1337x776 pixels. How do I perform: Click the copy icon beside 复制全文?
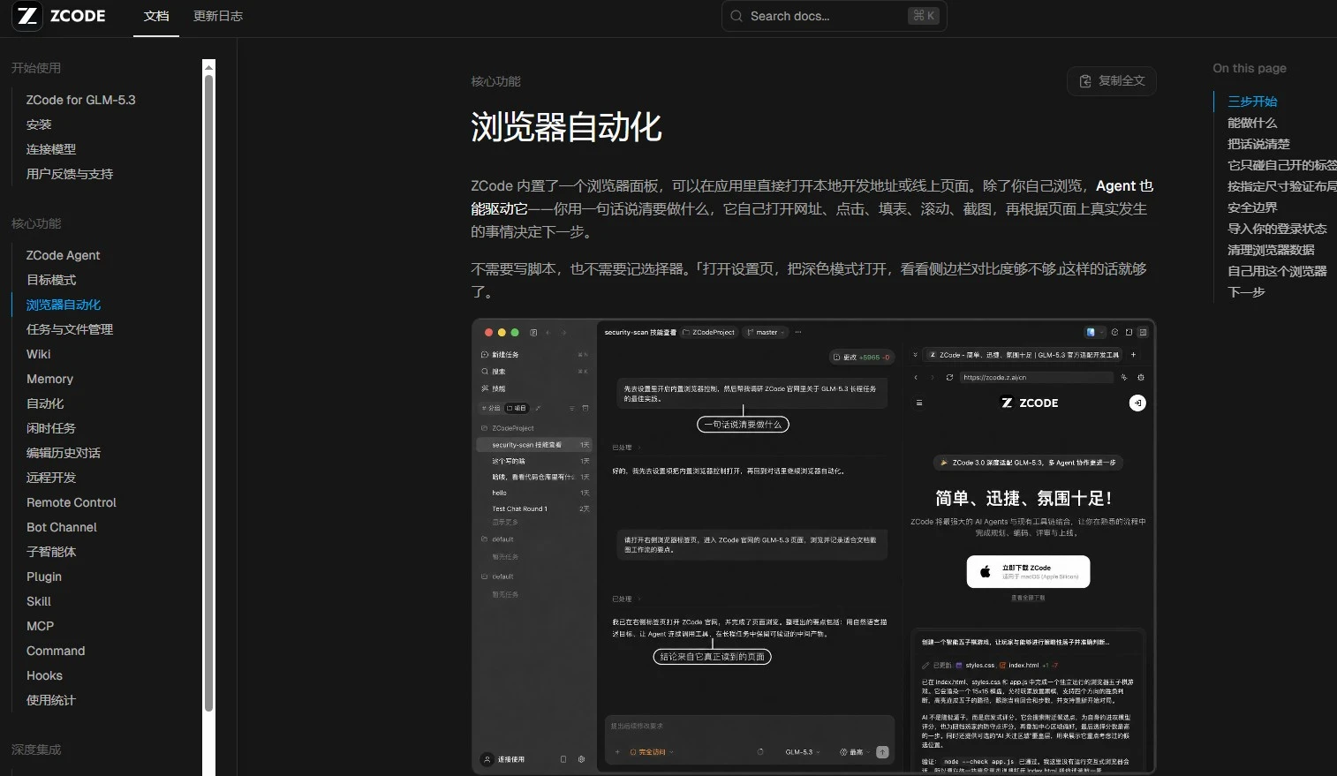[1085, 81]
